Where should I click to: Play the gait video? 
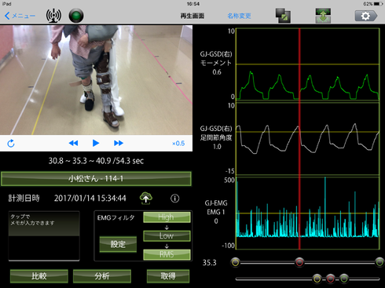pyautogui.click(x=96, y=143)
